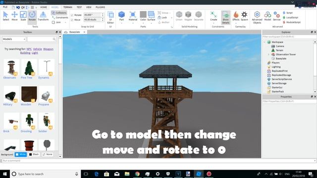Insert a ModuleScript
Image resolution: width=317 pixels, height=178 pixels.
(x=292, y=22)
